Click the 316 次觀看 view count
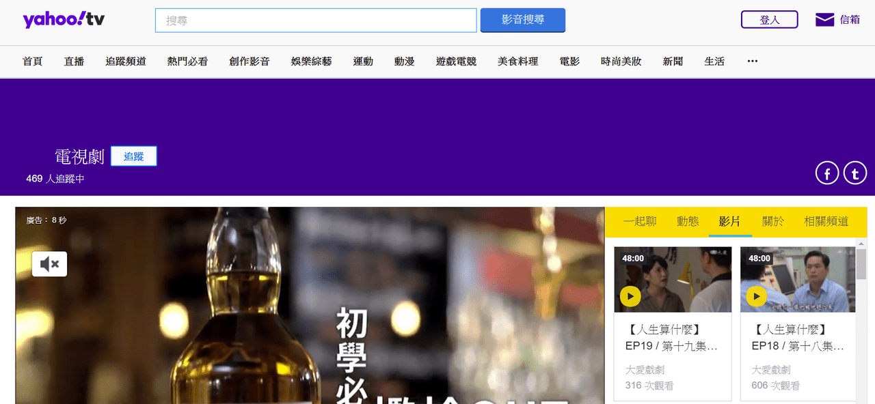Screen dimensions: 875x404 coord(649,386)
